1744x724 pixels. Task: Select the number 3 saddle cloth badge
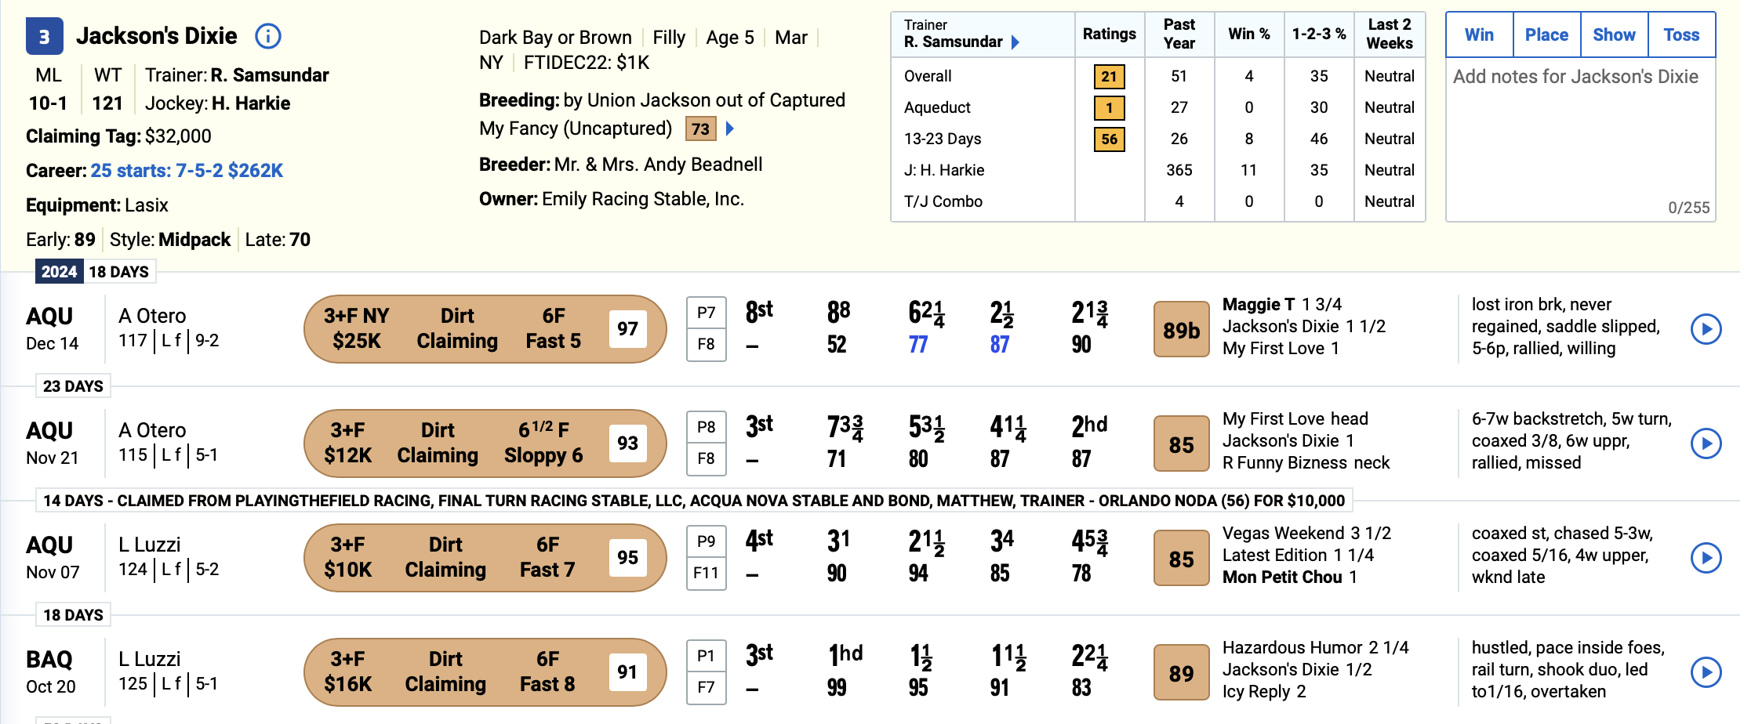click(x=45, y=36)
